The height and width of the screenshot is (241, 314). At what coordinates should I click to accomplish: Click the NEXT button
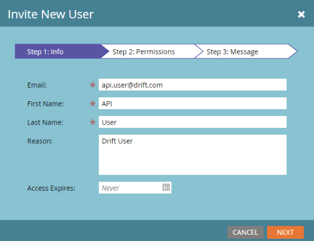coord(285,232)
